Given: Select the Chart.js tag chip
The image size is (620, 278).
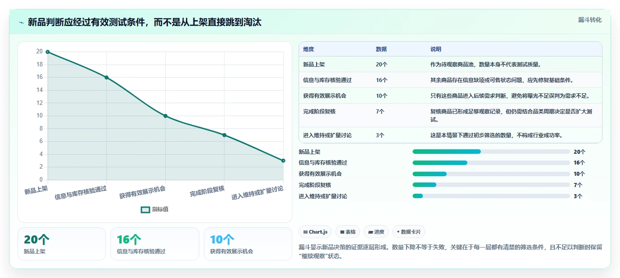Looking at the screenshot, I should click(315, 232).
